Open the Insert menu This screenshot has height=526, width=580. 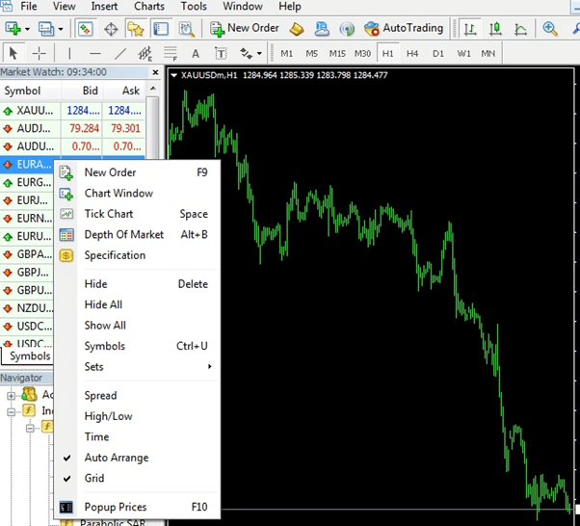[x=104, y=7]
